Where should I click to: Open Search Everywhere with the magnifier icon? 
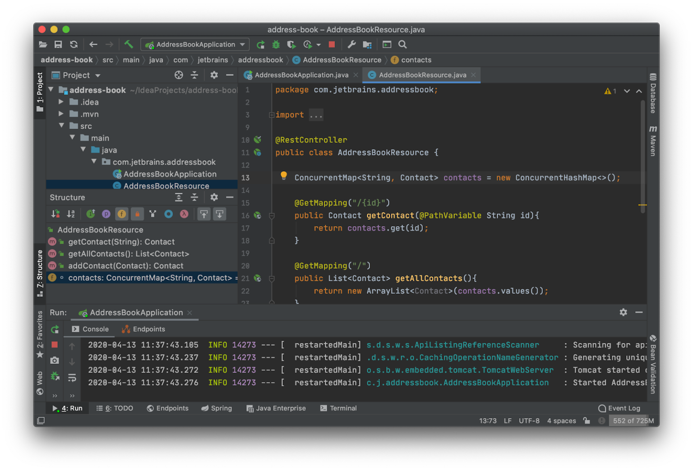(402, 45)
